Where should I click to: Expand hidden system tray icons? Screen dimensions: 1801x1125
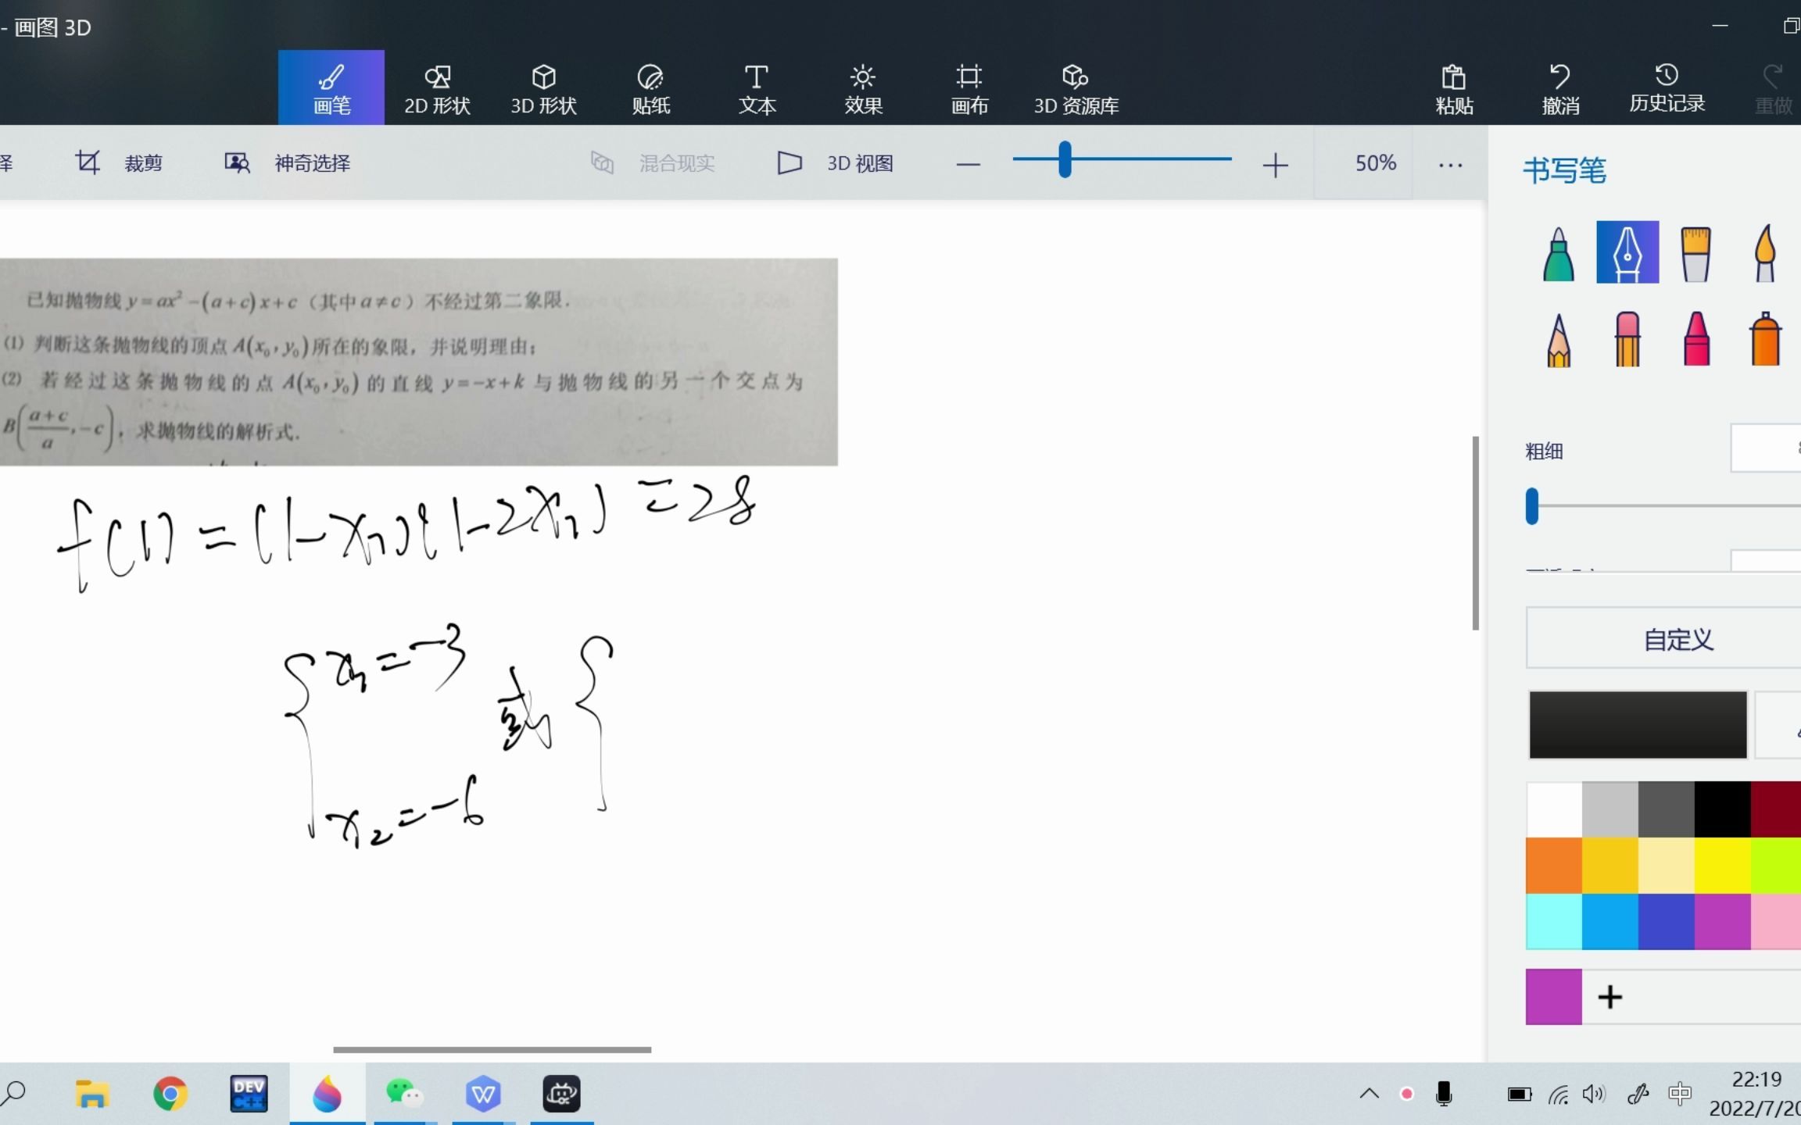1369,1094
